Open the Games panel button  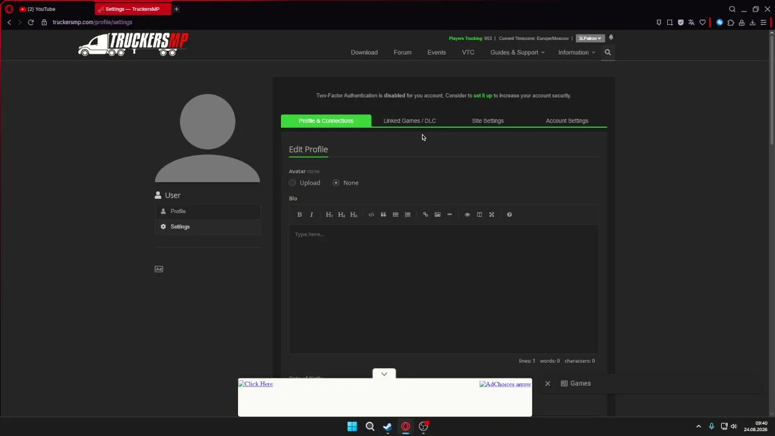point(576,383)
